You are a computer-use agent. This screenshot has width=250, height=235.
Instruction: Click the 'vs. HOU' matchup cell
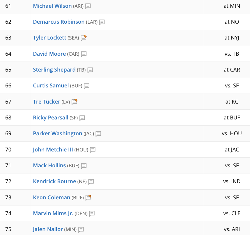tap(232, 133)
